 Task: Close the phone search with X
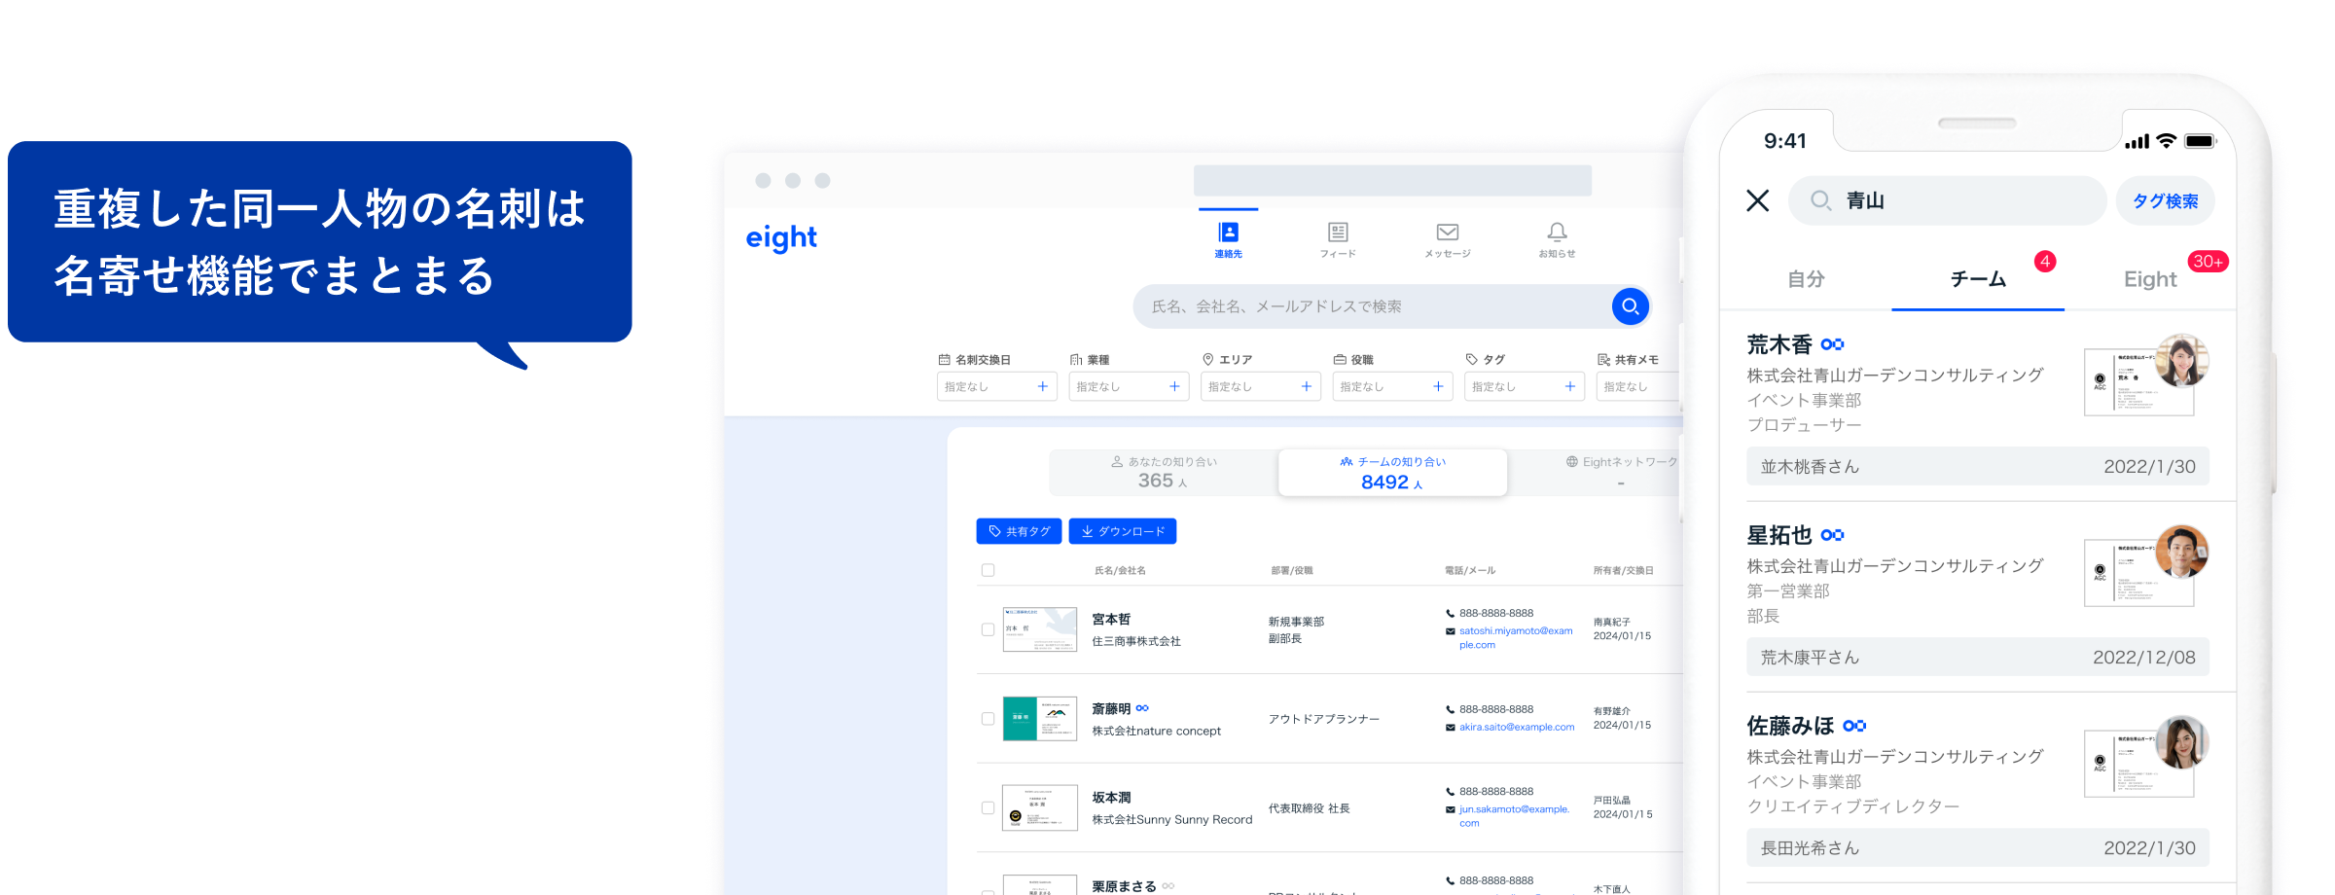[x=1757, y=201]
